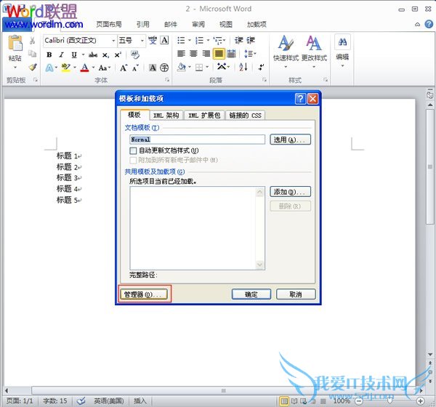This screenshot has width=436, height=407.
Task: Click the Increase Indent icon
Action: tap(251, 41)
